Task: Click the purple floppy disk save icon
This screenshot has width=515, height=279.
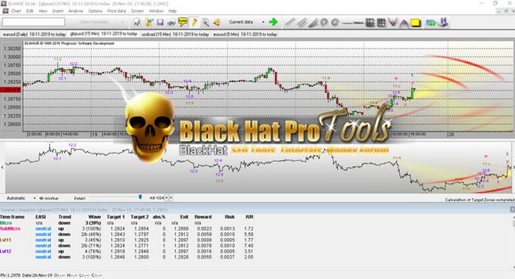Action: [160, 23]
